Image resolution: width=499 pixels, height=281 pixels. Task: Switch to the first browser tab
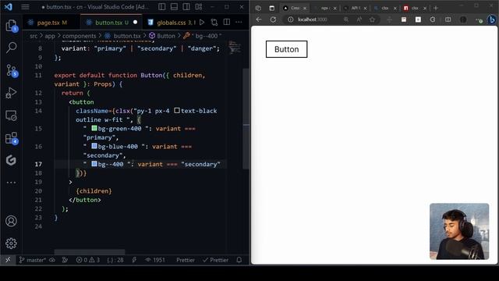tap(295, 8)
